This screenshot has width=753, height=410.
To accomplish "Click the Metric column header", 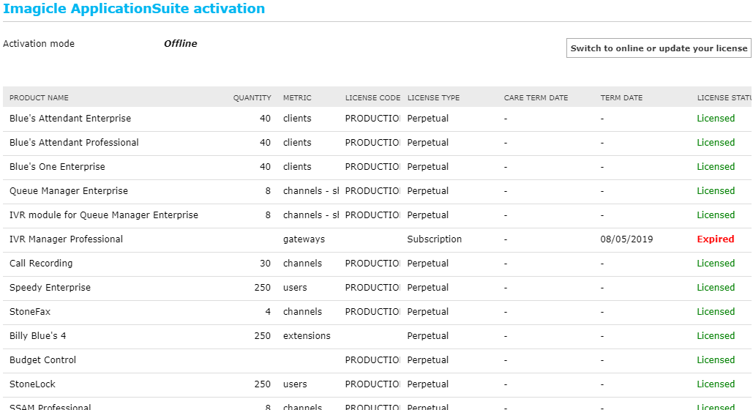I will (x=297, y=97).
